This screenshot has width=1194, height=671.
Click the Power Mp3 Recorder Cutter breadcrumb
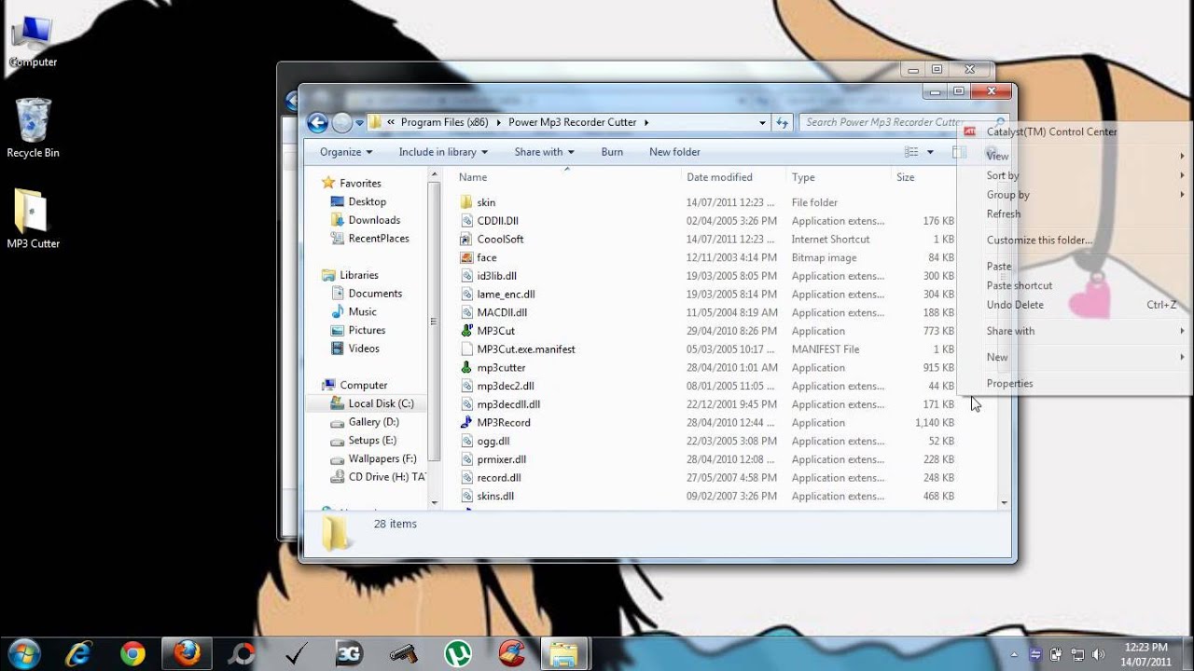572,122
